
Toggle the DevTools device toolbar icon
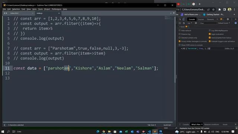[183, 19]
